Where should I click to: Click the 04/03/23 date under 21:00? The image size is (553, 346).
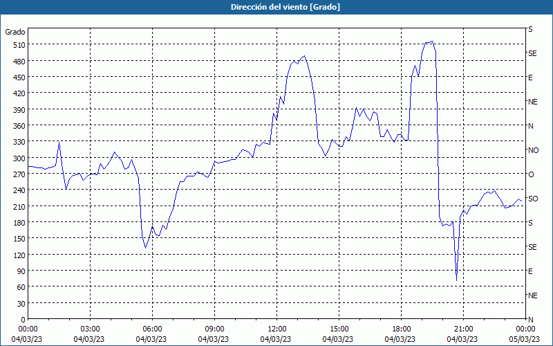(462, 339)
